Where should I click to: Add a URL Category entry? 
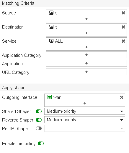click(86, 72)
